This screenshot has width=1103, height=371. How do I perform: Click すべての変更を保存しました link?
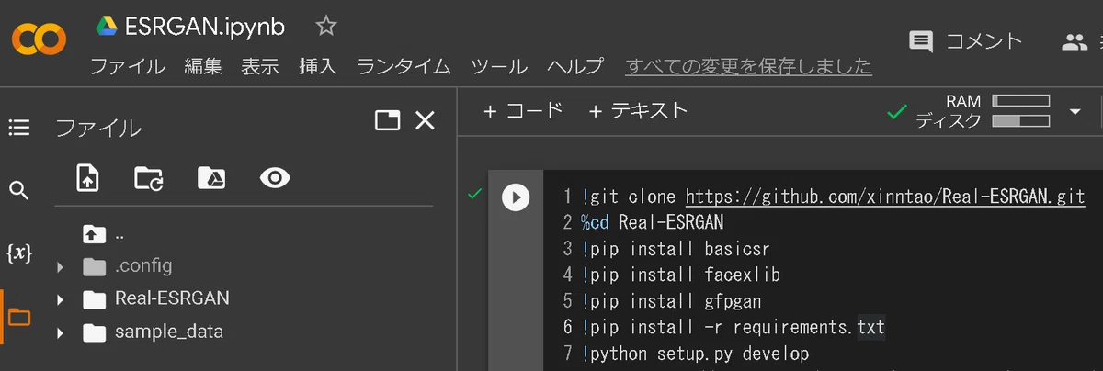pos(748,66)
